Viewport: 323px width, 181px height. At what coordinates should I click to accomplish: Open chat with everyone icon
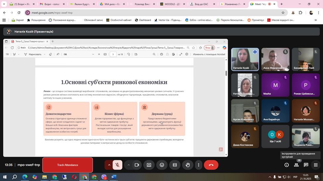(x=306, y=165)
